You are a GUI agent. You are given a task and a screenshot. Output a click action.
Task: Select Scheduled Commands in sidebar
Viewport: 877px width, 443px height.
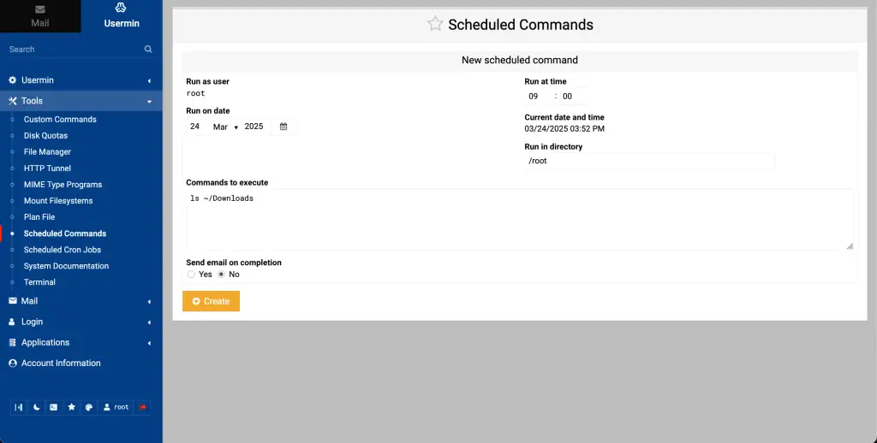[x=65, y=233]
